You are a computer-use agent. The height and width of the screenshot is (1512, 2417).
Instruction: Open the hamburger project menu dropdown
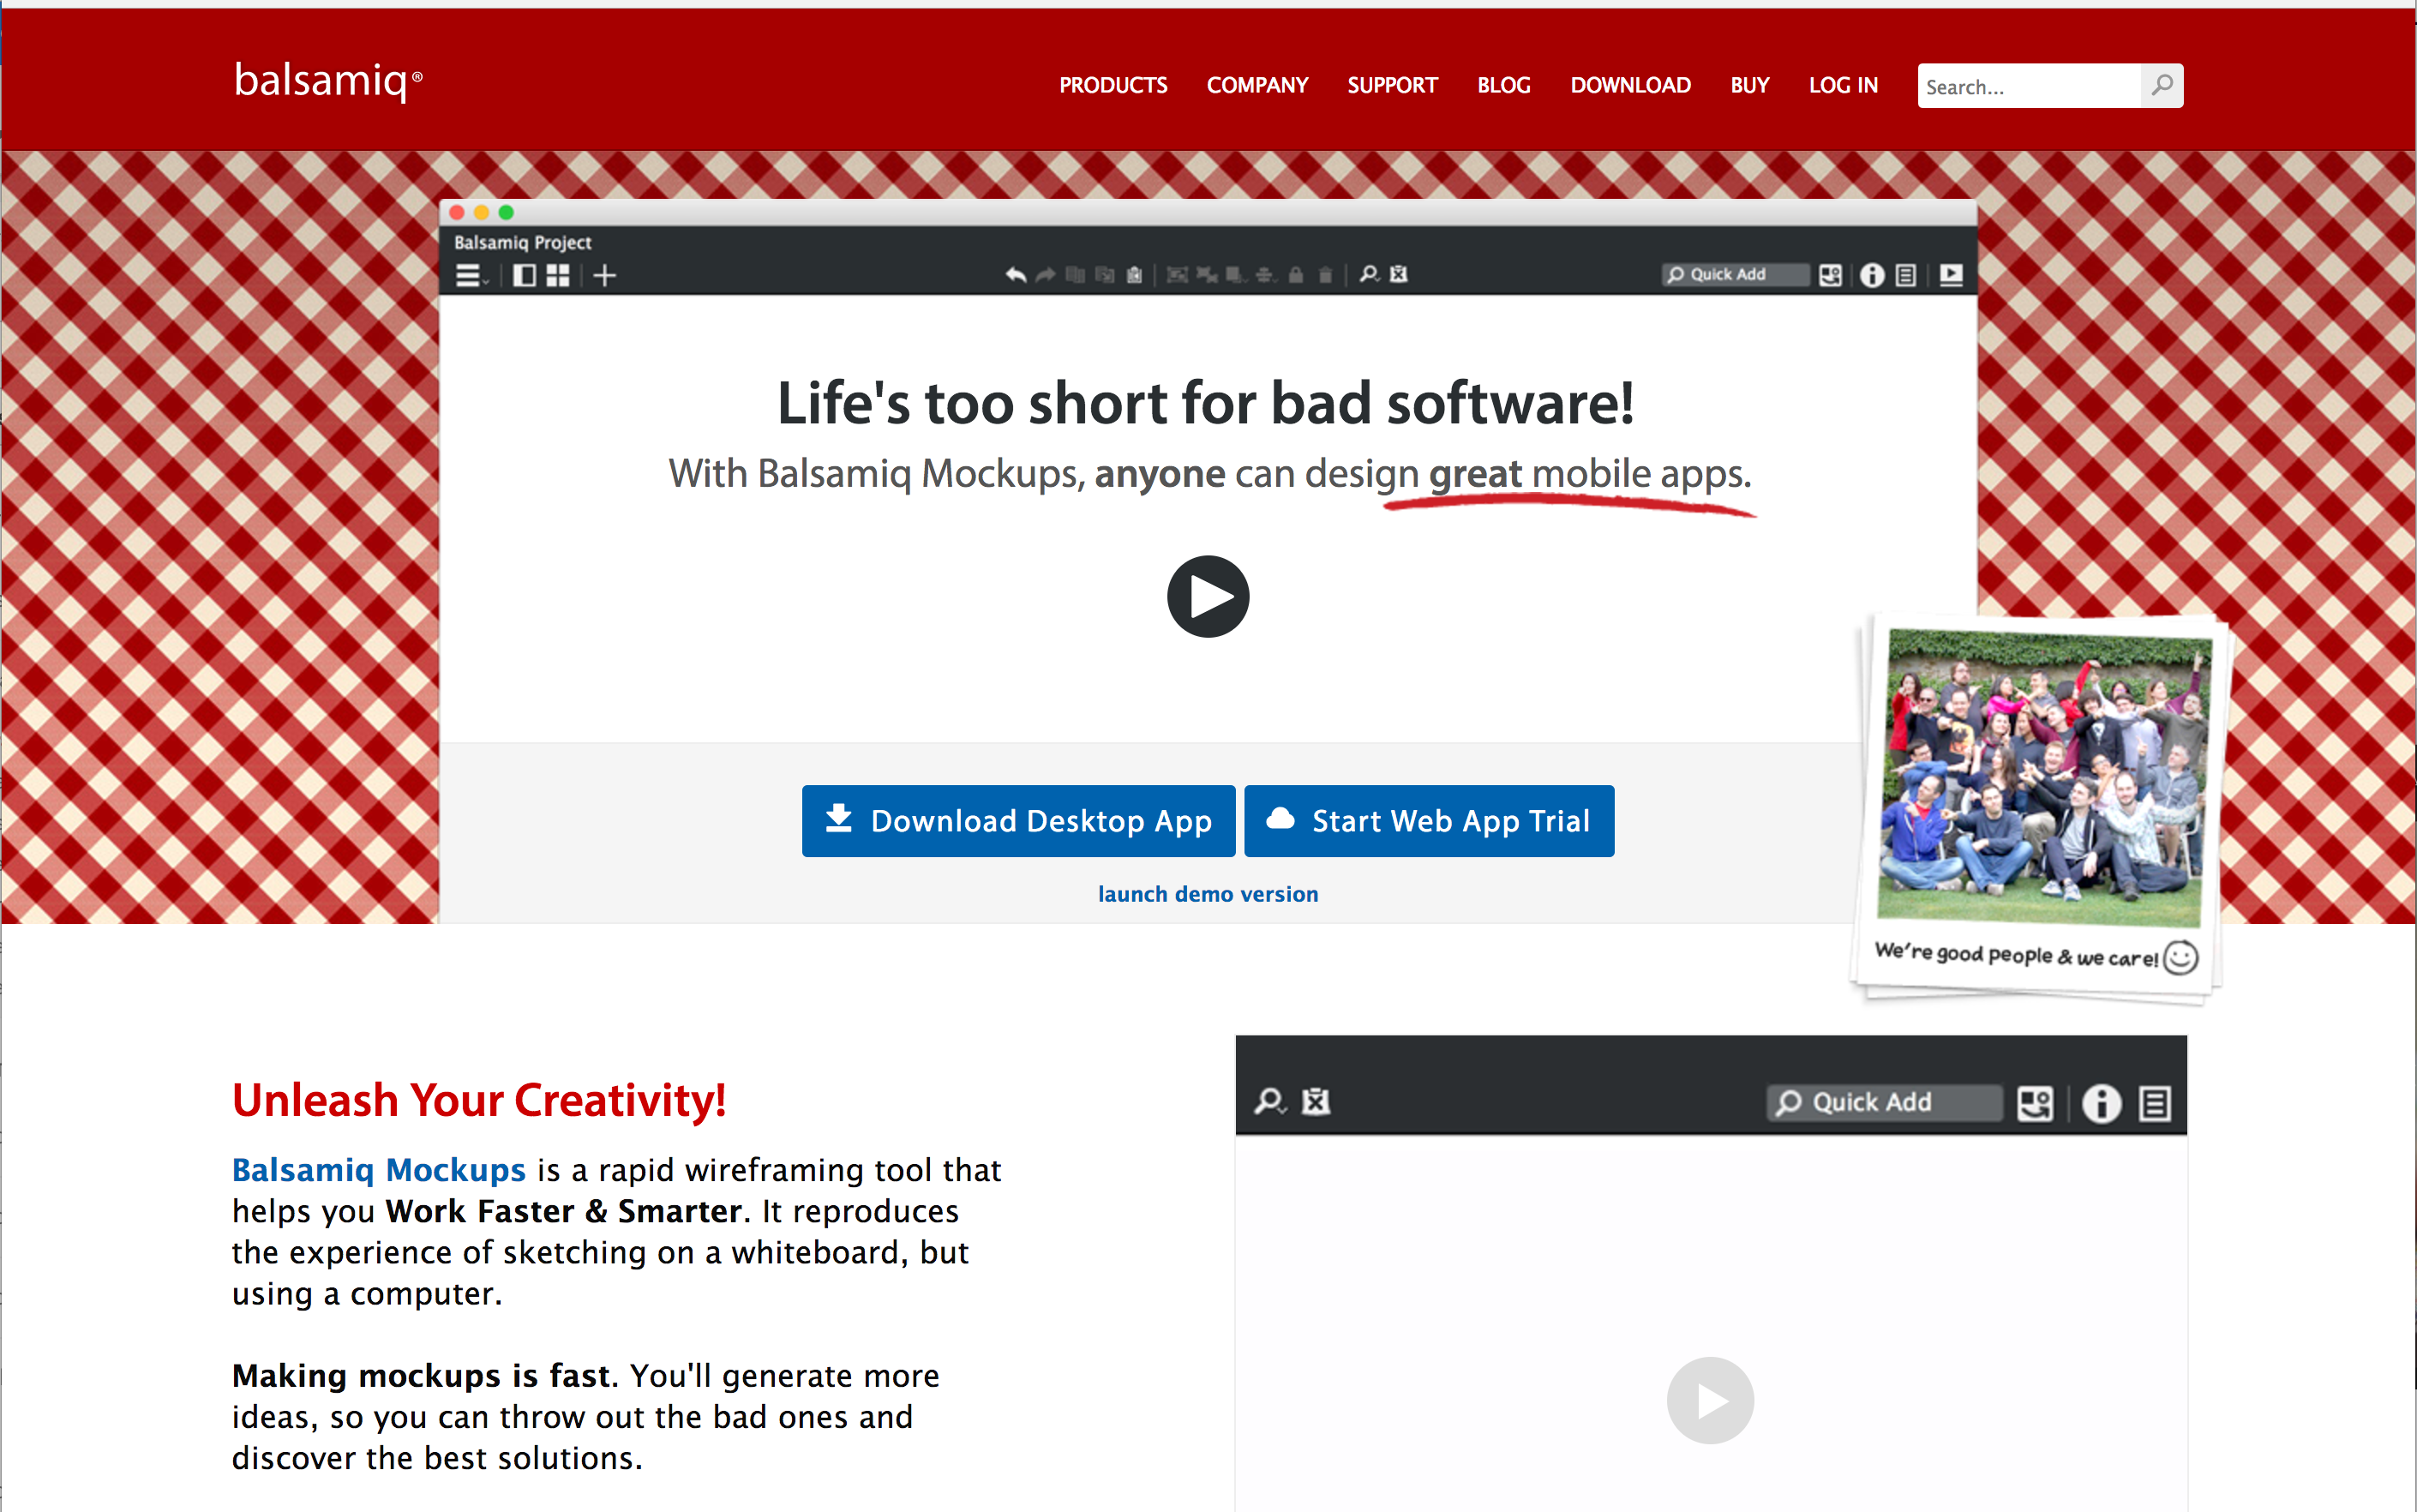point(470,276)
